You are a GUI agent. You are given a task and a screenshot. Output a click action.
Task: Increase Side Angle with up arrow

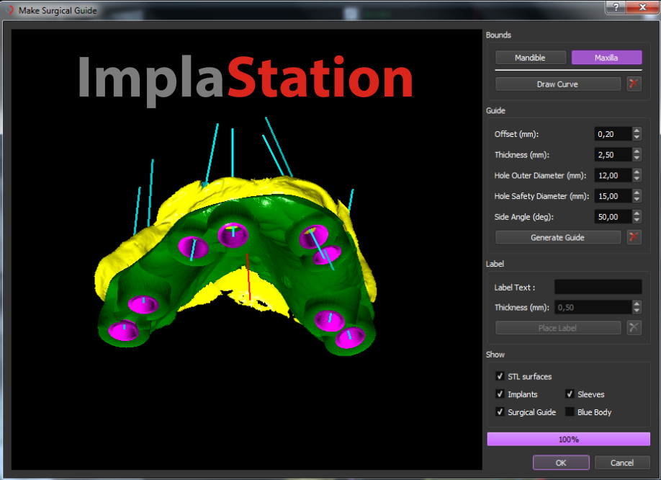pyautogui.click(x=637, y=213)
